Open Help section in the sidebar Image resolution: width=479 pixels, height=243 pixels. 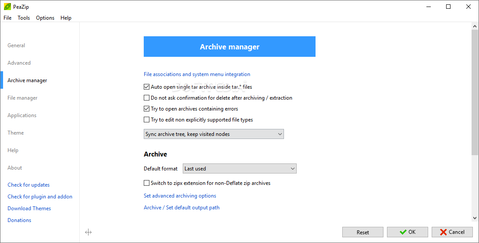click(x=13, y=150)
